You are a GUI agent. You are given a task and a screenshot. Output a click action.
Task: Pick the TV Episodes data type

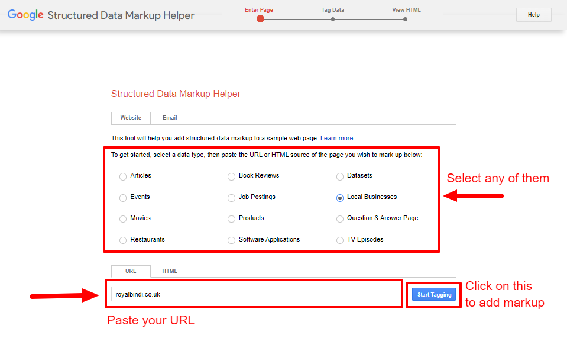tap(340, 240)
